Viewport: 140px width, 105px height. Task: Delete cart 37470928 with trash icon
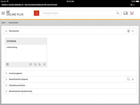coord(7,64)
